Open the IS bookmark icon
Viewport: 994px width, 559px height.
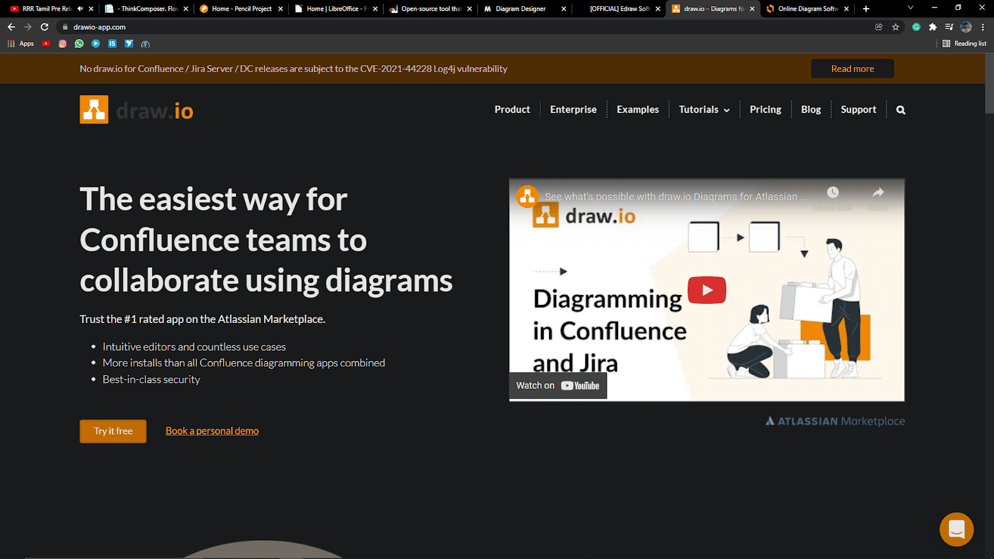click(x=112, y=43)
